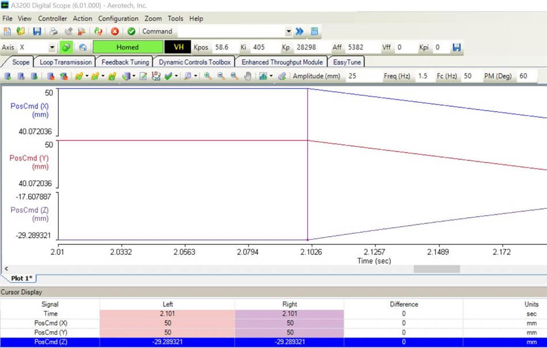The width and height of the screenshot is (547, 348).
Task: Open the Configuration menu
Action: tap(118, 18)
